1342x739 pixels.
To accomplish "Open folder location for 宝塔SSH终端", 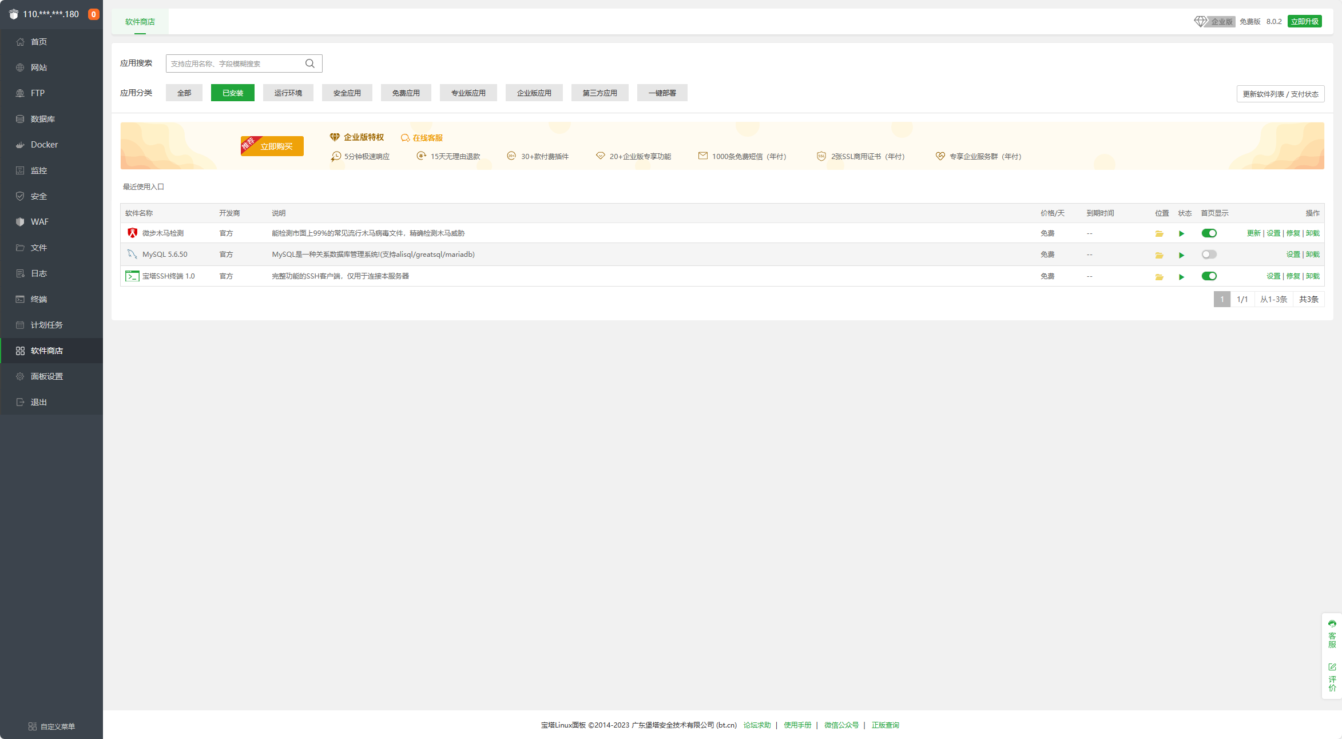I will coord(1159,277).
